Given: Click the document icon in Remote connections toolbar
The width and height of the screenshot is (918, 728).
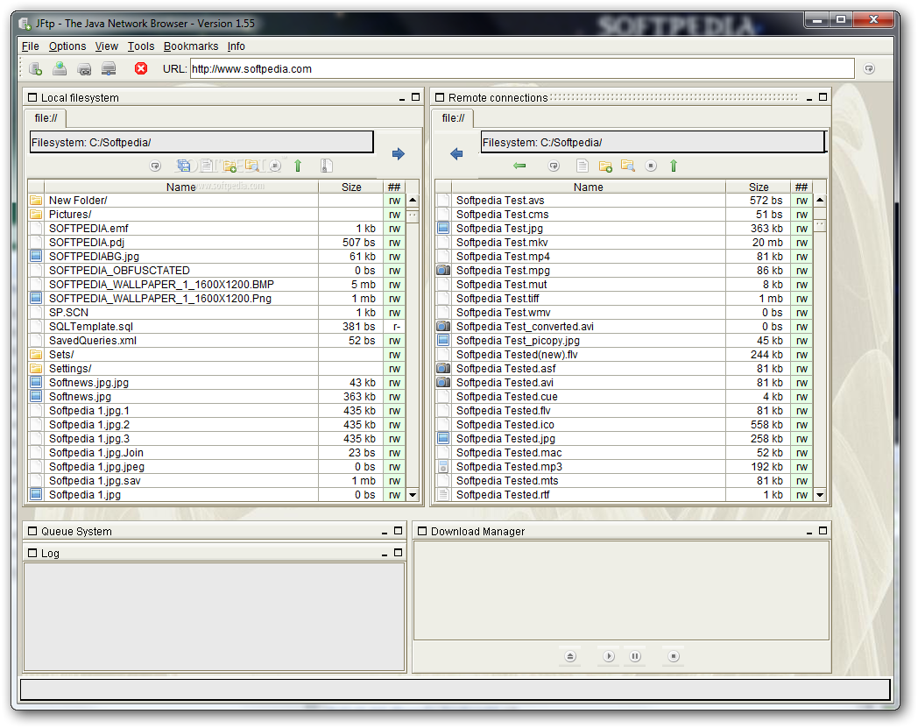Looking at the screenshot, I should tap(582, 166).
